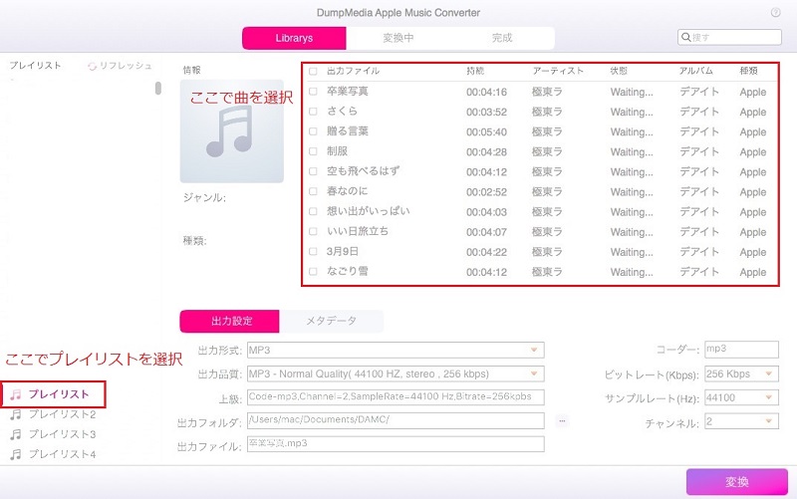Screen dimensions: 797x499
Task: Click the 出力ファイル name field
Action: [396, 443]
